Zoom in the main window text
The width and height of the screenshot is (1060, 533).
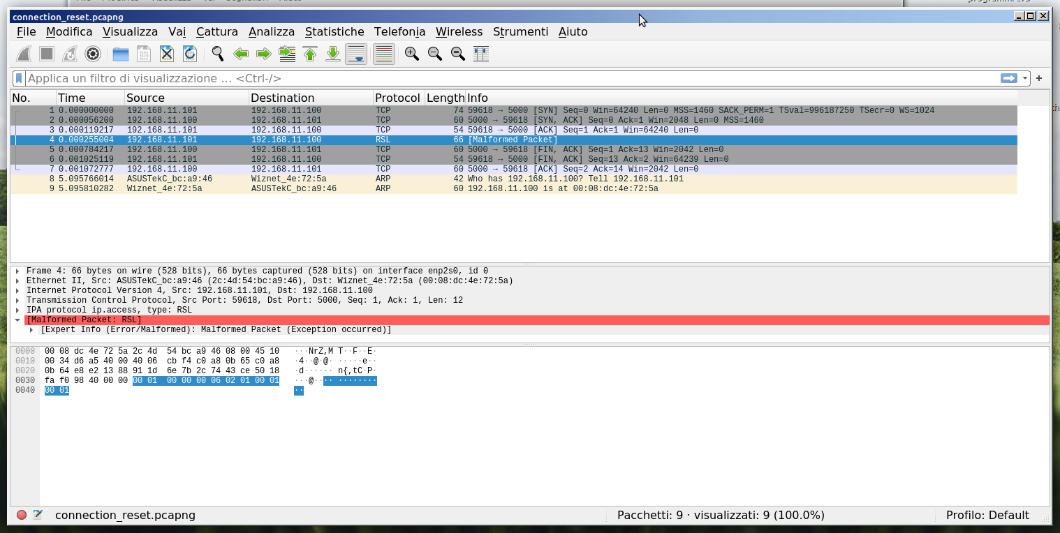(x=412, y=54)
